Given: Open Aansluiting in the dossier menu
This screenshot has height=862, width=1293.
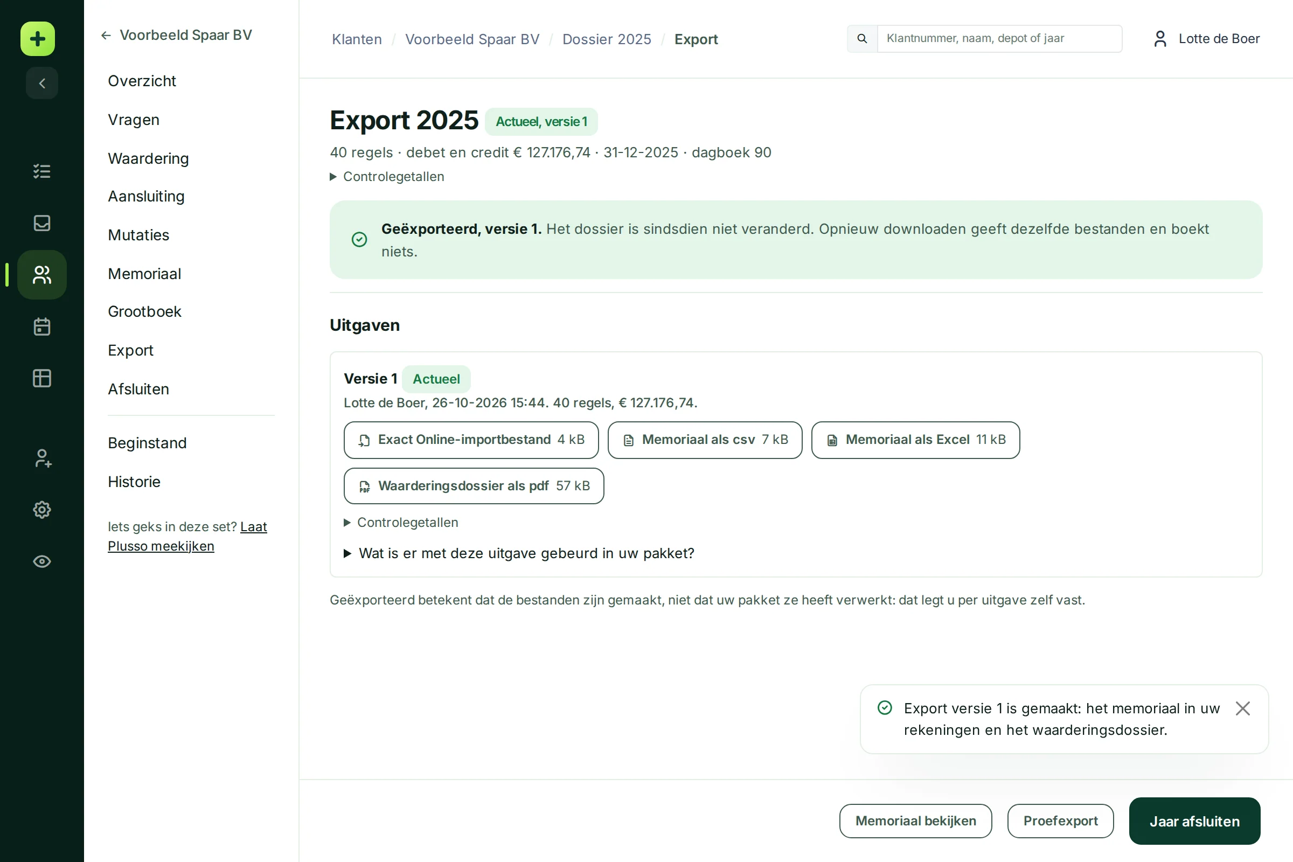Looking at the screenshot, I should [x=146, y=196].
